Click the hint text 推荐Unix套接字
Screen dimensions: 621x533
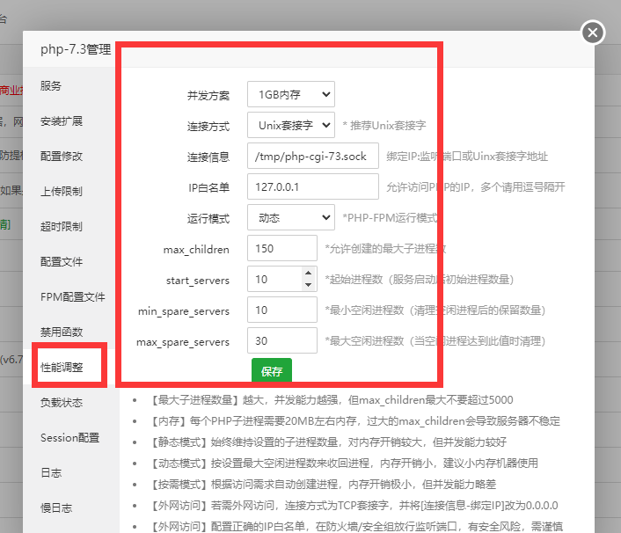pos(384,126)
